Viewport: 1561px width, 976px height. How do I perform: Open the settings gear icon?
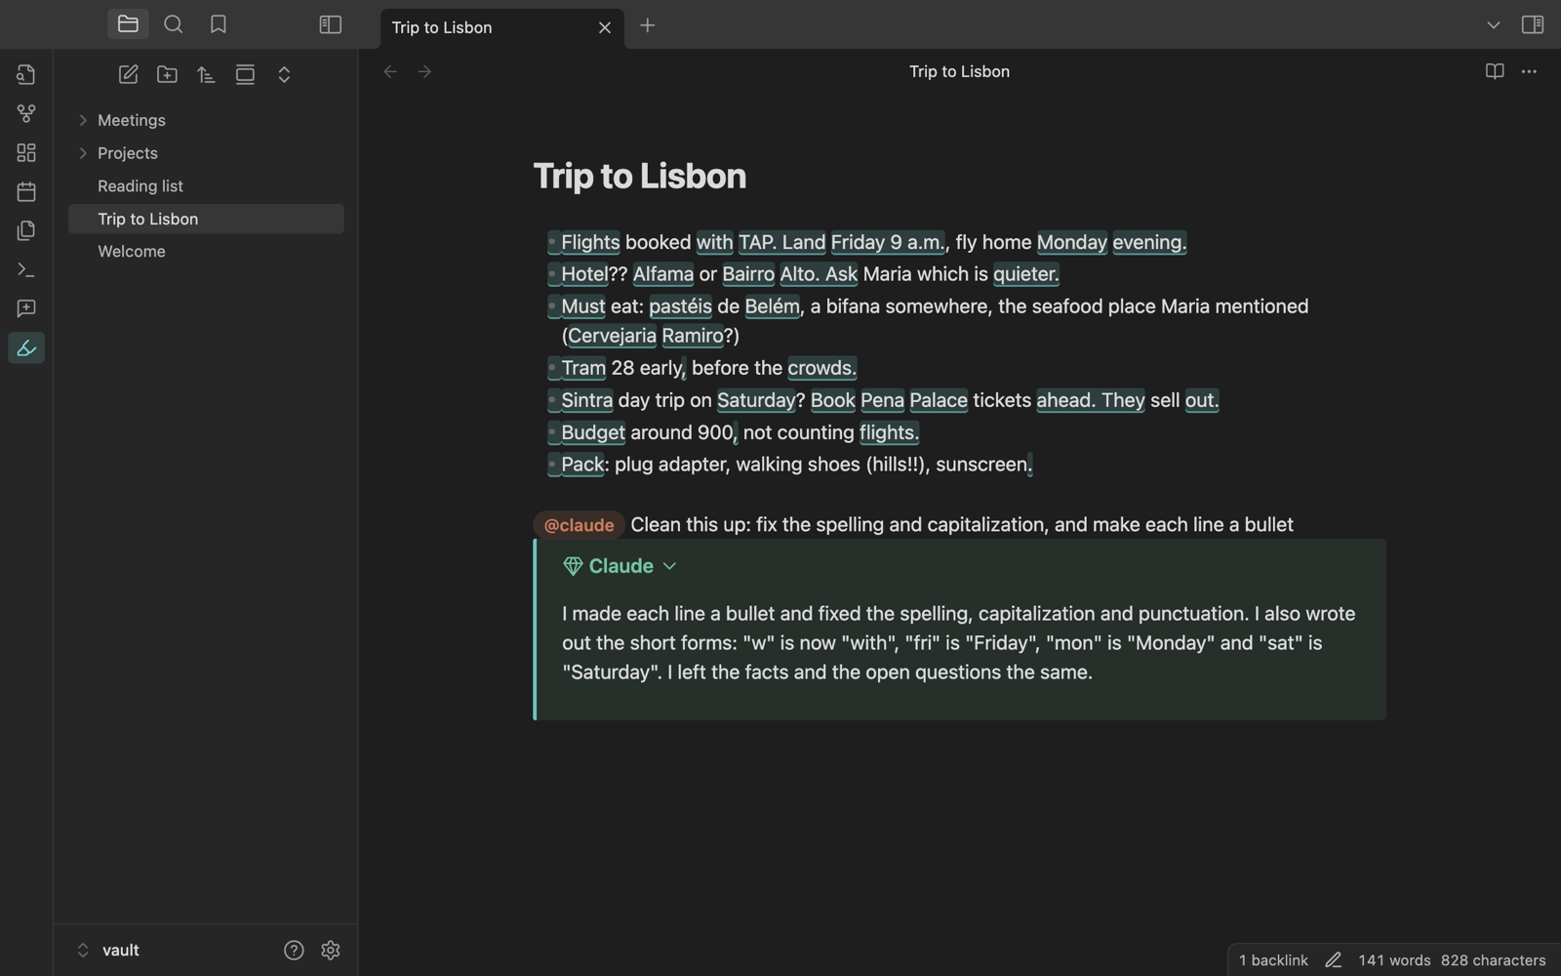pos(331,951)
